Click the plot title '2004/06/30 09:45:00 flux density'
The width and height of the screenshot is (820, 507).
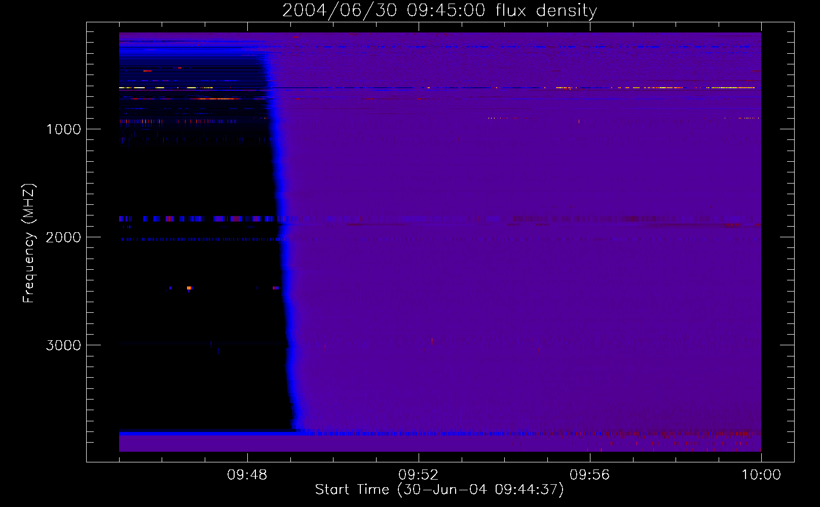click(x=439, y=11)
